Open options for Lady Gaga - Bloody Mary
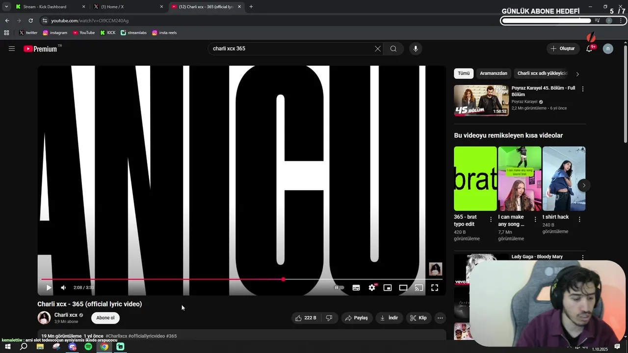628x353 pixels. (583, 257)
